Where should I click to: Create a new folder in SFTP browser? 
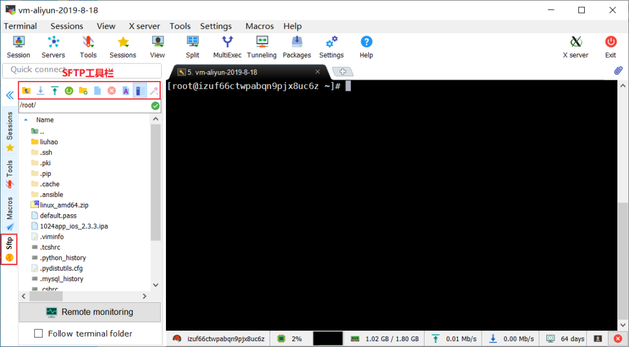click(x=83, y=91)
